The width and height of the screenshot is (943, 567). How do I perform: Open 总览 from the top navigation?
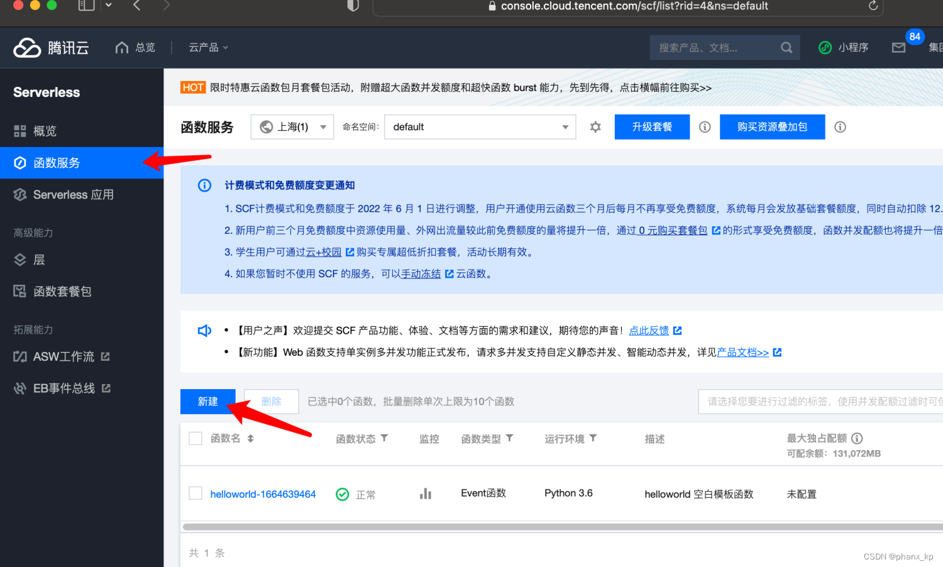coord(135,47)
